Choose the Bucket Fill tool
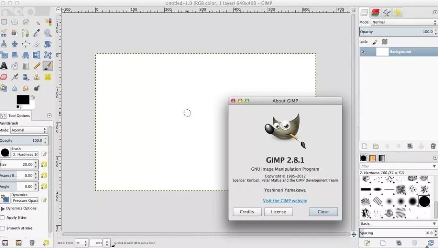Image resolution: width=438 pixels, height=248 pixels. 15,66
